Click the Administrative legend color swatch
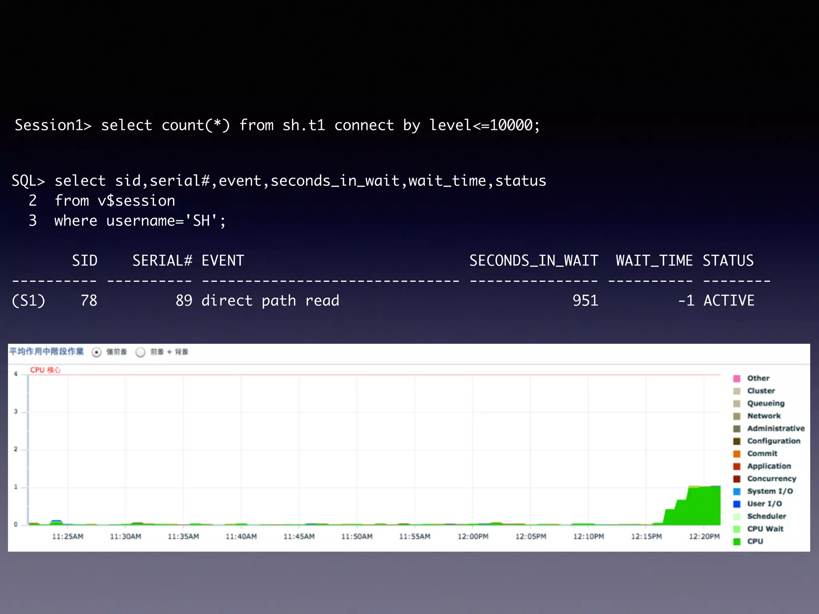 click(x=737, y=429)
